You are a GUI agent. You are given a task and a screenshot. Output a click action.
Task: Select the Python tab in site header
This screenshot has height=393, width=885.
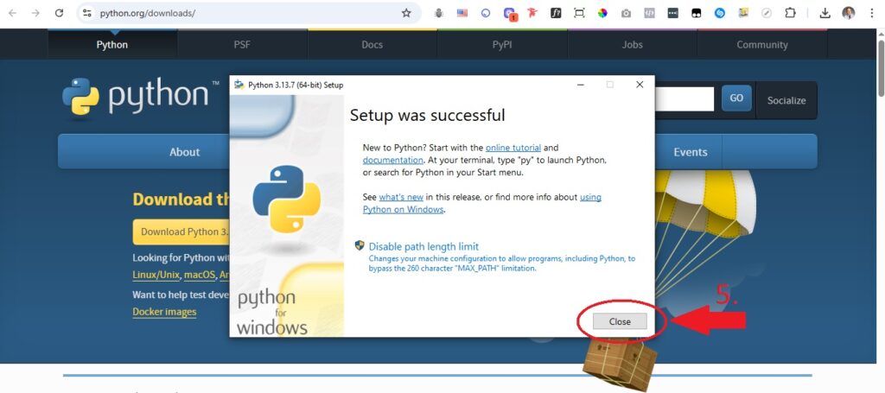pos(112,45)
